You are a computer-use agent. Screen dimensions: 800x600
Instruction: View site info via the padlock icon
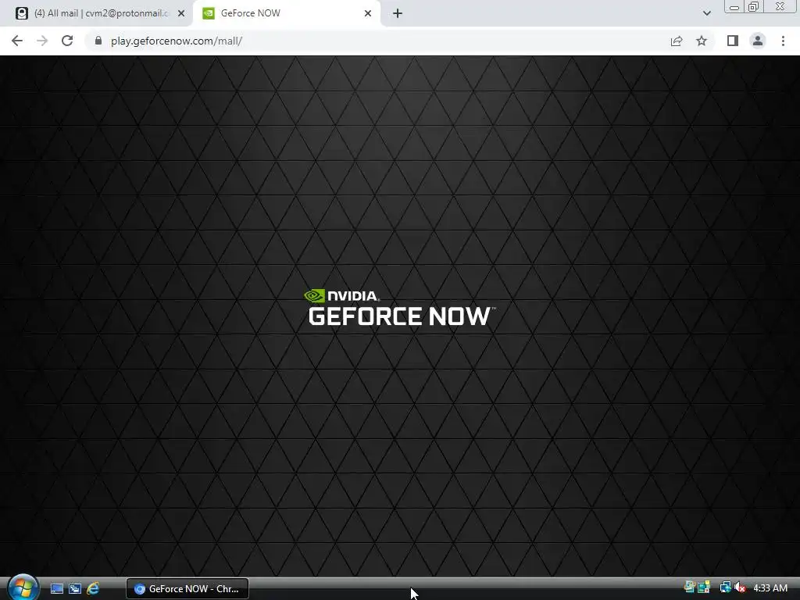click(x=98, y=41)
